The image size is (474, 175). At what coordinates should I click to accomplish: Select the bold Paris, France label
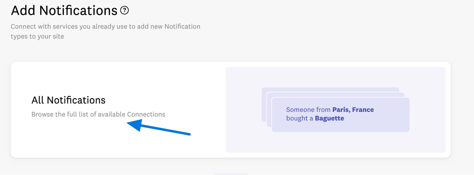(x=353, y=109)
